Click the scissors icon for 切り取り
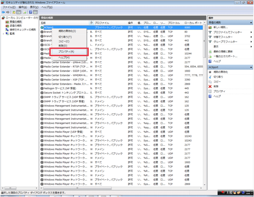 tap(210, 77)
